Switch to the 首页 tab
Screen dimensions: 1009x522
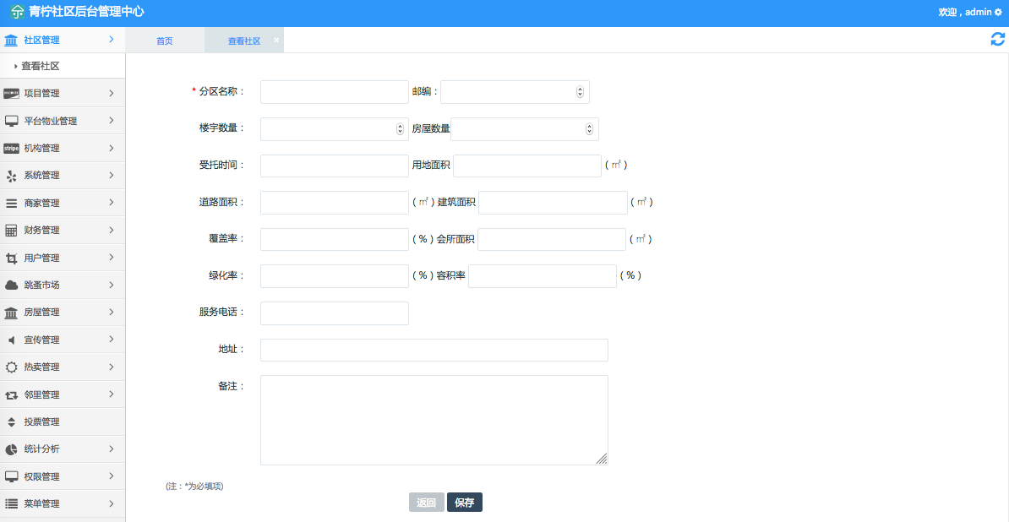tap(165, 41)
